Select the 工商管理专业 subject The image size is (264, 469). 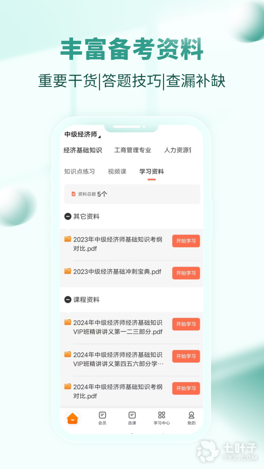pos(133,150)
